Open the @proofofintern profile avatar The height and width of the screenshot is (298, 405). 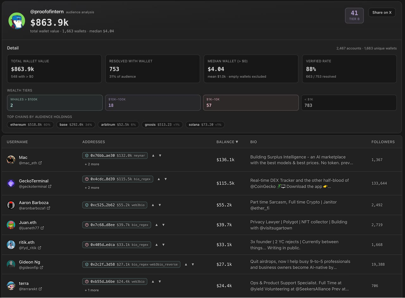(x=17, y=21)
